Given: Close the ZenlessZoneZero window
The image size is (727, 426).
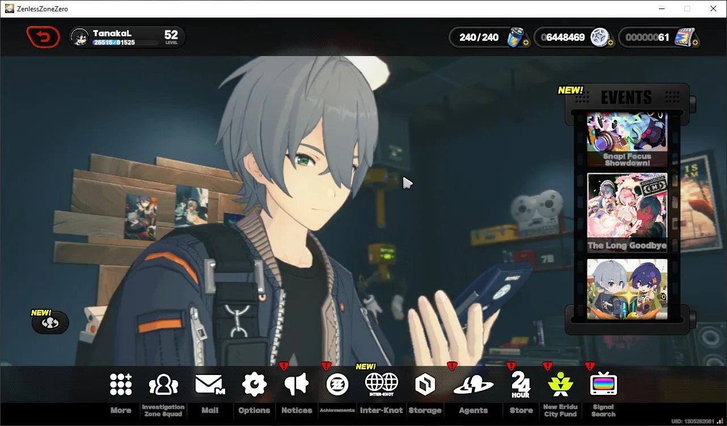Looking at the screenshot, I should click(713, 8).
